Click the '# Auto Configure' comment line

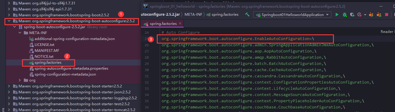[180, 33]
